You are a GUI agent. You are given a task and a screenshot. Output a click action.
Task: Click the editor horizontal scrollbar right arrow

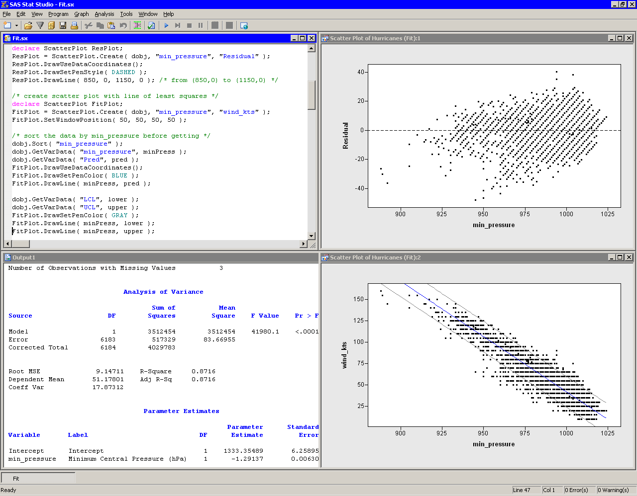[x=304, y=244]
